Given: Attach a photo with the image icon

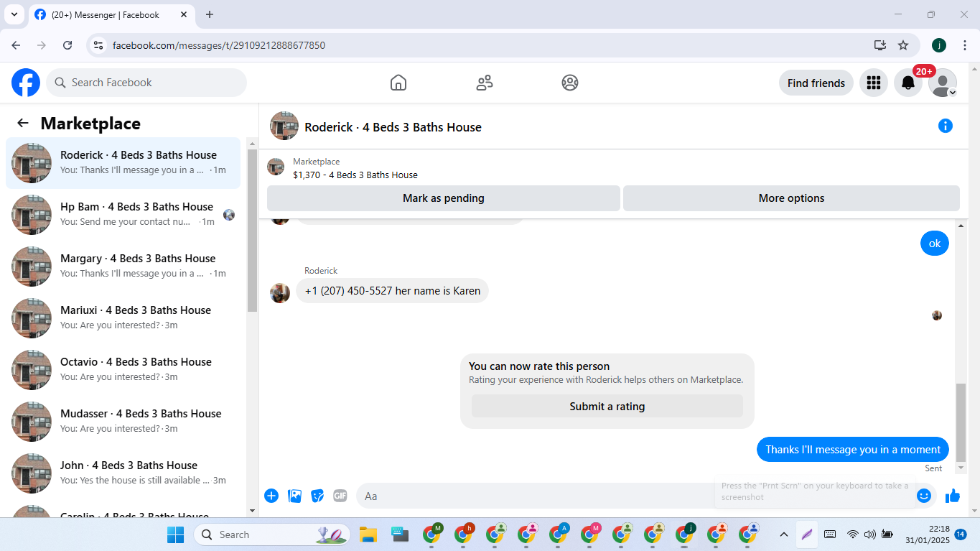Looking at the screenshot, I should click(x=294, y=496).
